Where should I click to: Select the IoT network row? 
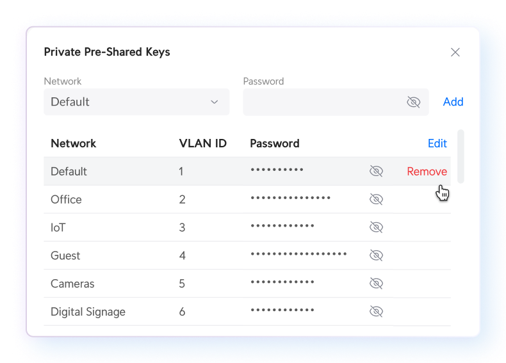tap(247, 227)
